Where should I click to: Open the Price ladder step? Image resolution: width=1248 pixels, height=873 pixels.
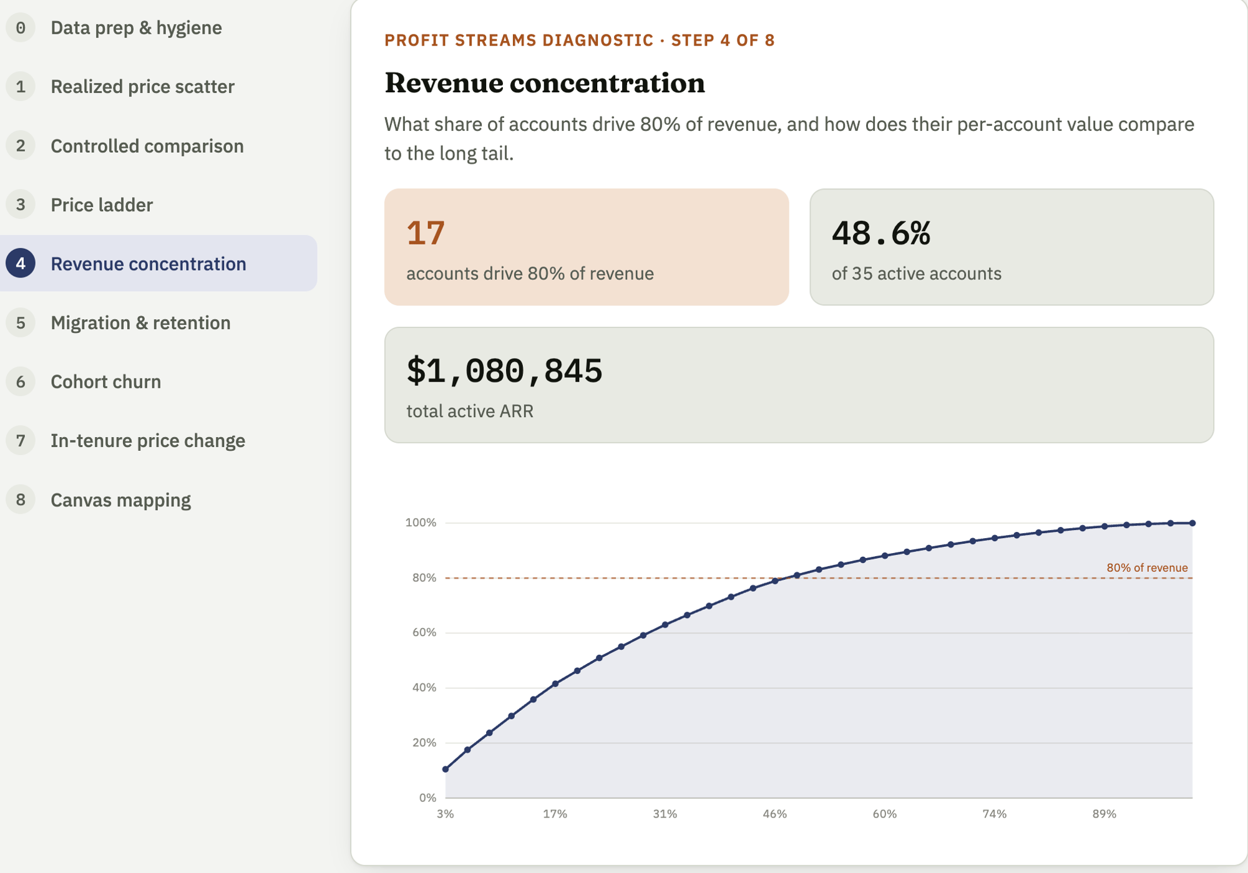point(102,205)
